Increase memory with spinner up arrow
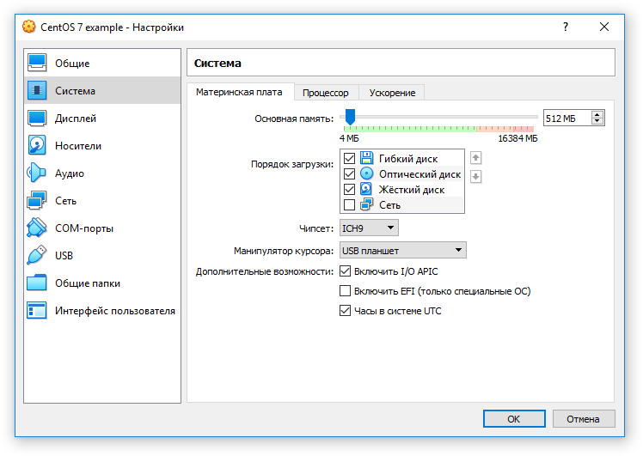Screen dimensions: 643x456 point(597,115)
